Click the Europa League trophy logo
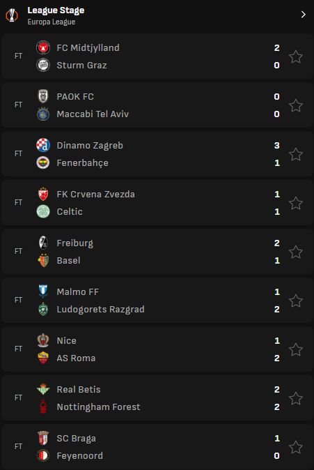The image size is (314, 470). (12, 15)
